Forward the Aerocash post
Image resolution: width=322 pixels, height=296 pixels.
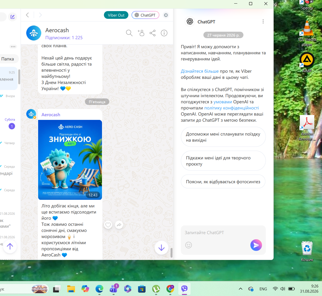coord(119,225)
